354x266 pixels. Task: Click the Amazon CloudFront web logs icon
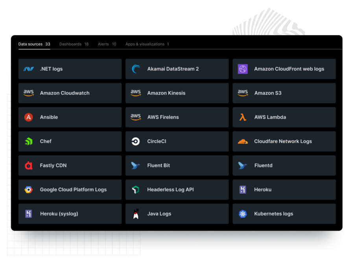coord(243,69)
